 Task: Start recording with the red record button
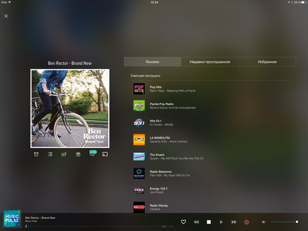247,222
